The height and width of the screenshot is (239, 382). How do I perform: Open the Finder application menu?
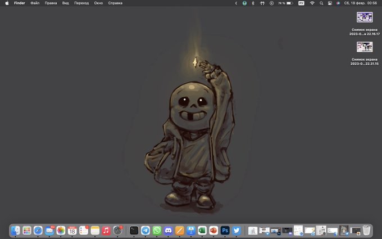(20, 3)
